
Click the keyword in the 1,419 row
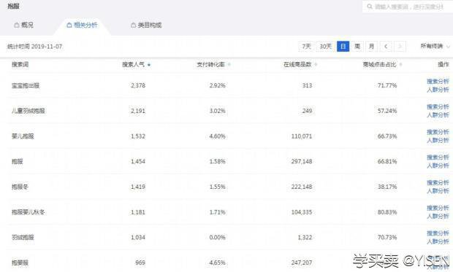tap(20, 187)
